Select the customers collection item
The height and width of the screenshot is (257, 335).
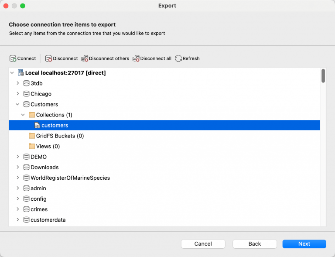tap(55, 125)
